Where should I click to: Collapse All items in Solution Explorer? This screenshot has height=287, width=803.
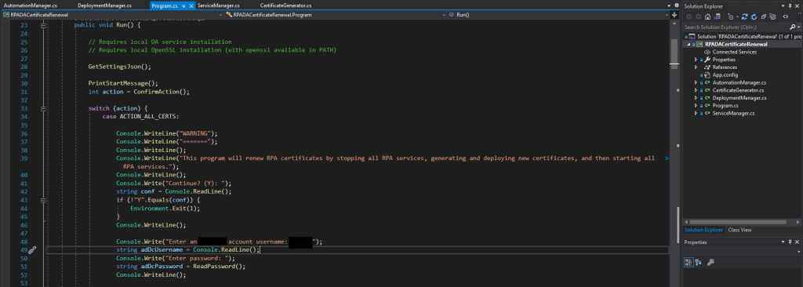(x=764, y=16)
